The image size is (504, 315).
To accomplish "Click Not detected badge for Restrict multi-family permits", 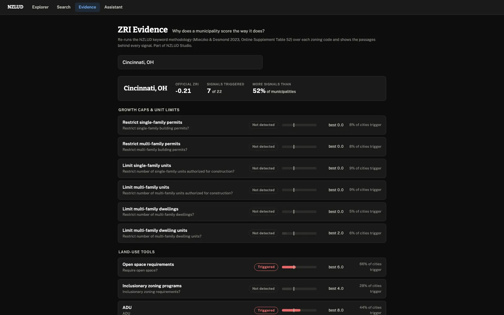I will (x=263, y=146).
